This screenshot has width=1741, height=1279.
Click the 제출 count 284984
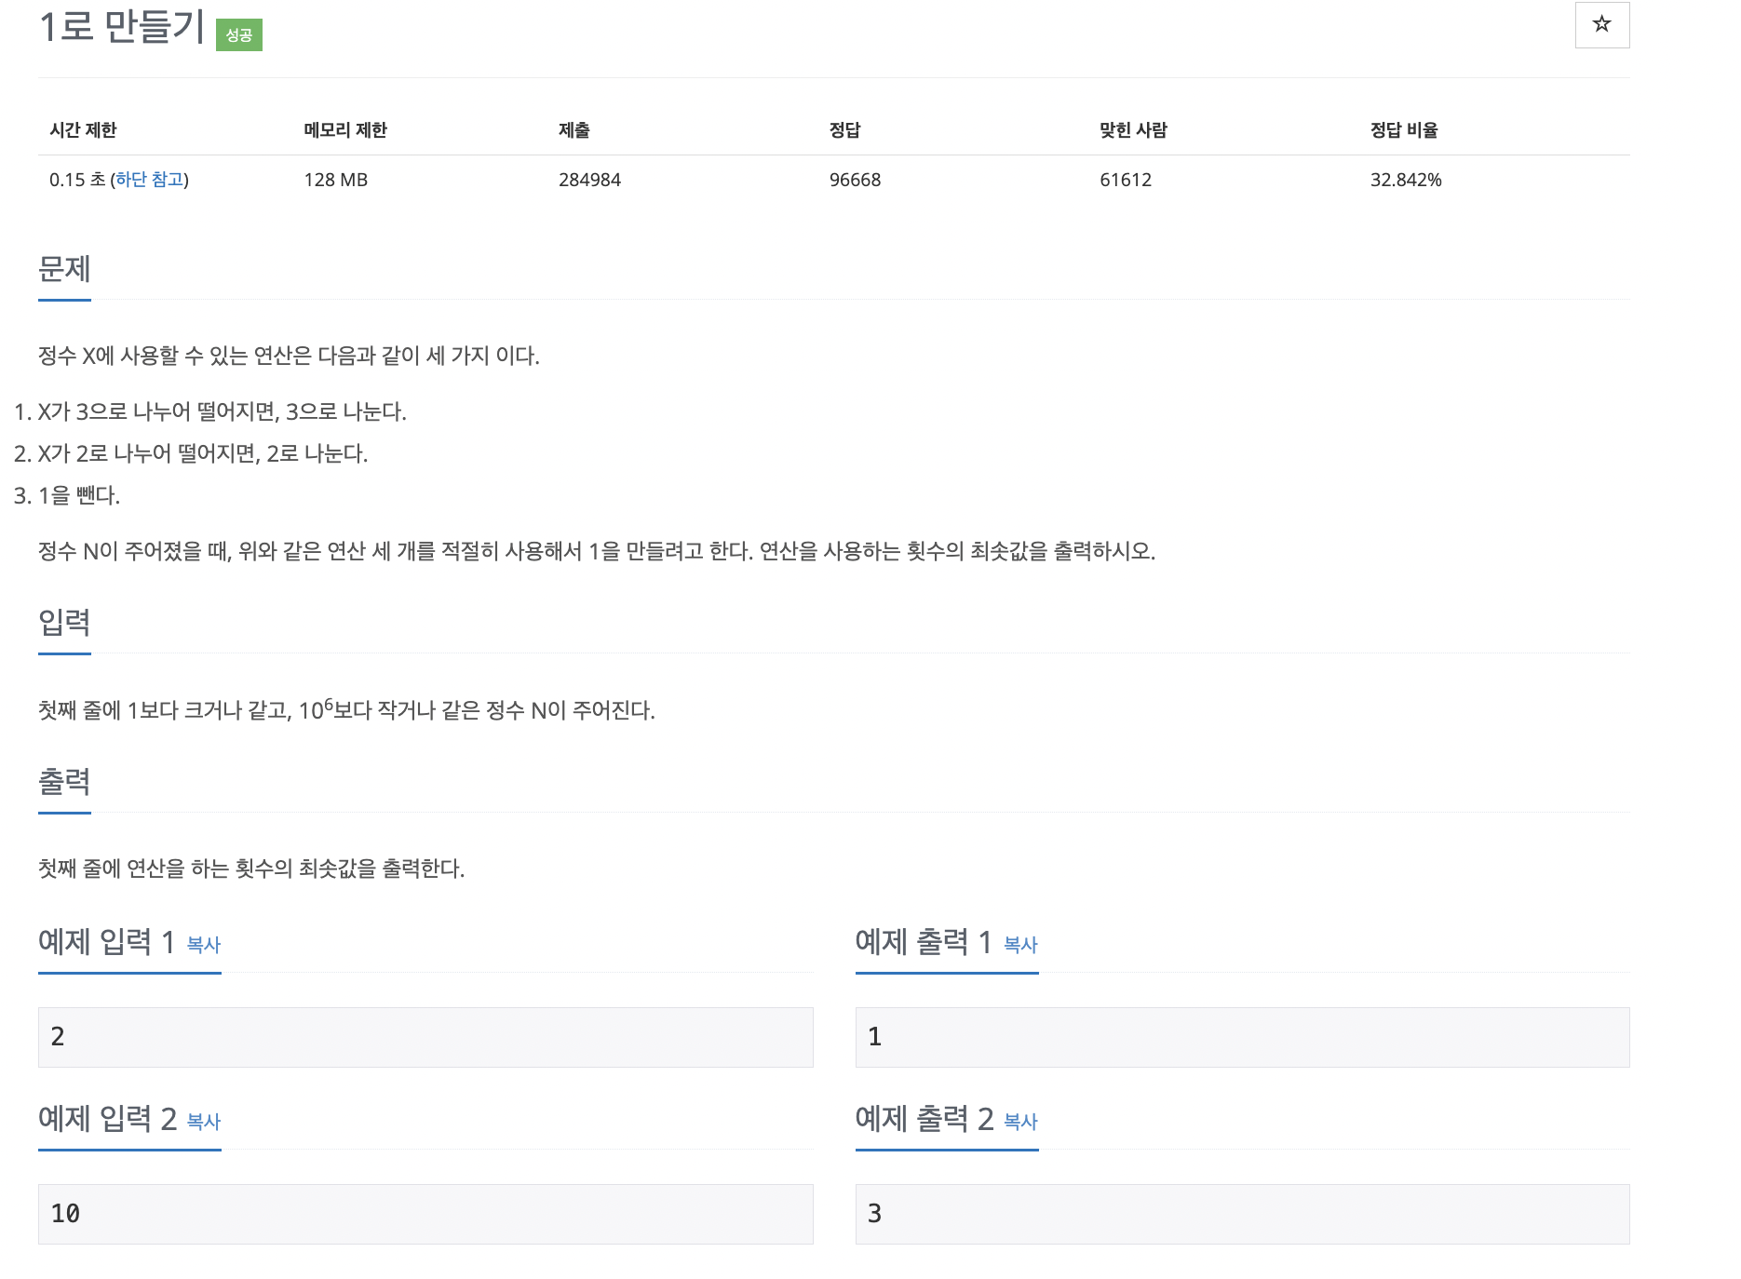pos(589,181)
